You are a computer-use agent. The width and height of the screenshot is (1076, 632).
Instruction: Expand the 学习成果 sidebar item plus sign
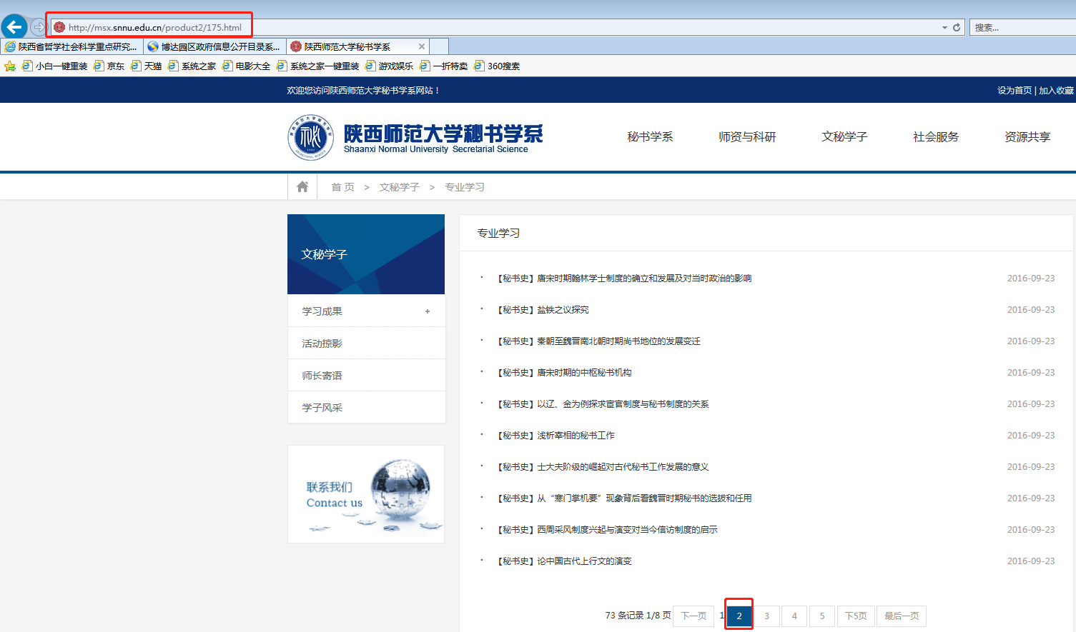[428, 311]
